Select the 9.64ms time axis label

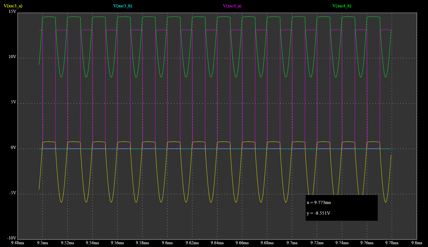217,243
